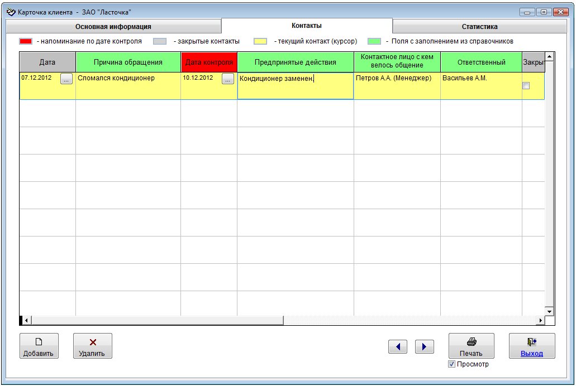Select the Сломался кондиционер cell
The width and height of the screenshot is (576, 386).
coord(128,86)
